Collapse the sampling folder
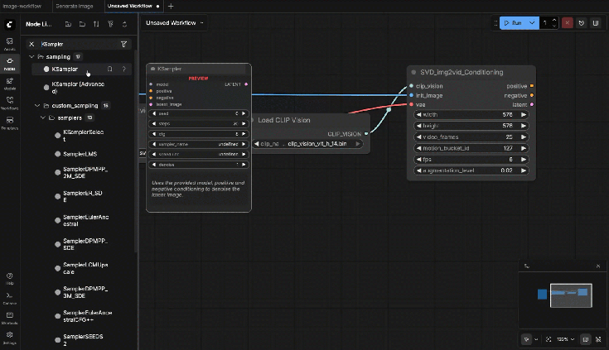609x350 pixels. coord(31,56)
